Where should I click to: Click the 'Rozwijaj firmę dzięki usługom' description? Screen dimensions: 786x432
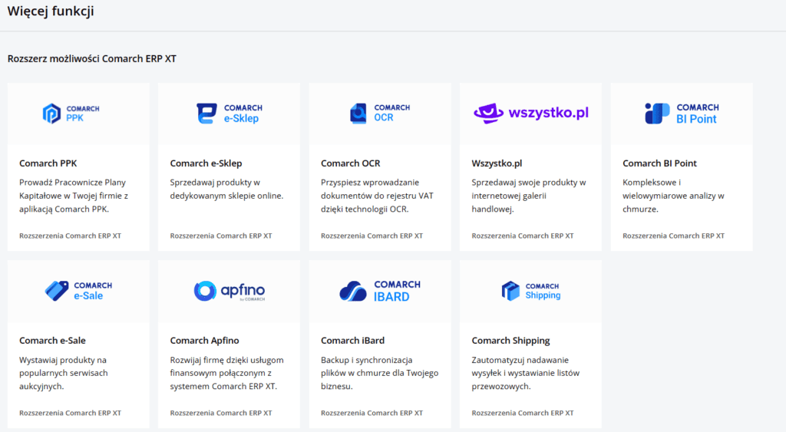tap(226, 373)
